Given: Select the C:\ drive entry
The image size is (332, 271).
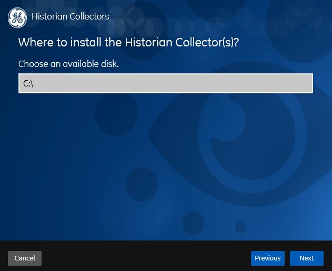Looking at the screenshot, I should click(x=28, y=83).
